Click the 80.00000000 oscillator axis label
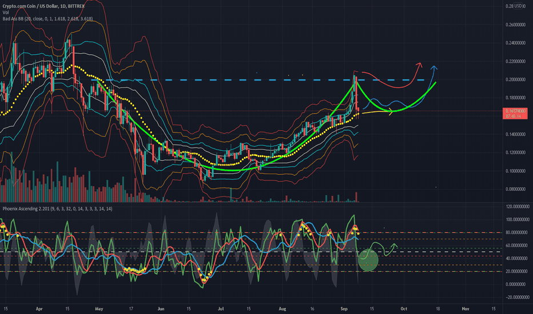 (518, 232)
